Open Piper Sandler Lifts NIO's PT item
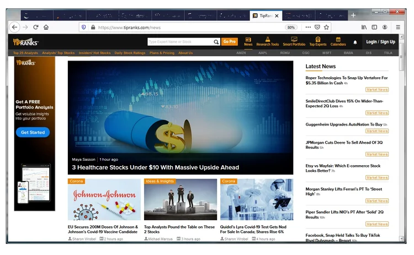This screenshot has width=414, height=255. (x=344, y=214)
